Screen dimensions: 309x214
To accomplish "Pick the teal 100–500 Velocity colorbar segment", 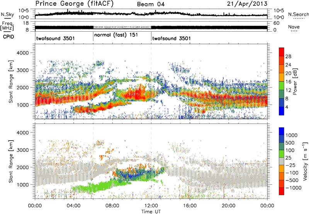I will pos(282,146).
